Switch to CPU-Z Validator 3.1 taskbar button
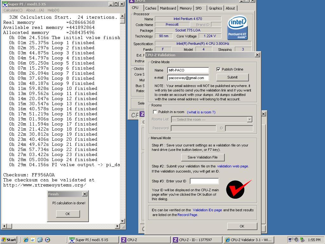 pos(249,240)
